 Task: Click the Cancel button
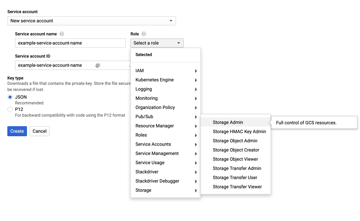39,131
